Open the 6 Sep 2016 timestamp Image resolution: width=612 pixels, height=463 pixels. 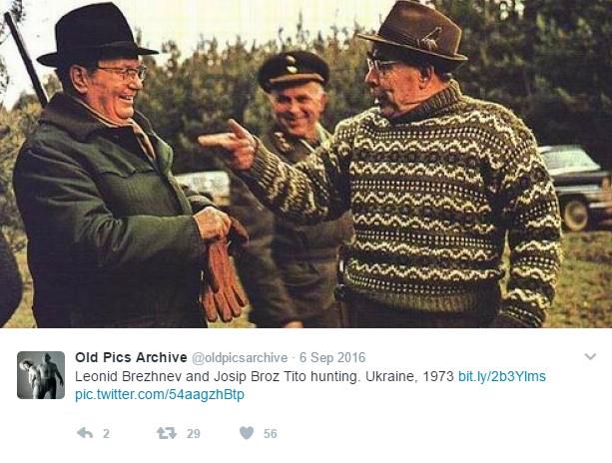332,357
